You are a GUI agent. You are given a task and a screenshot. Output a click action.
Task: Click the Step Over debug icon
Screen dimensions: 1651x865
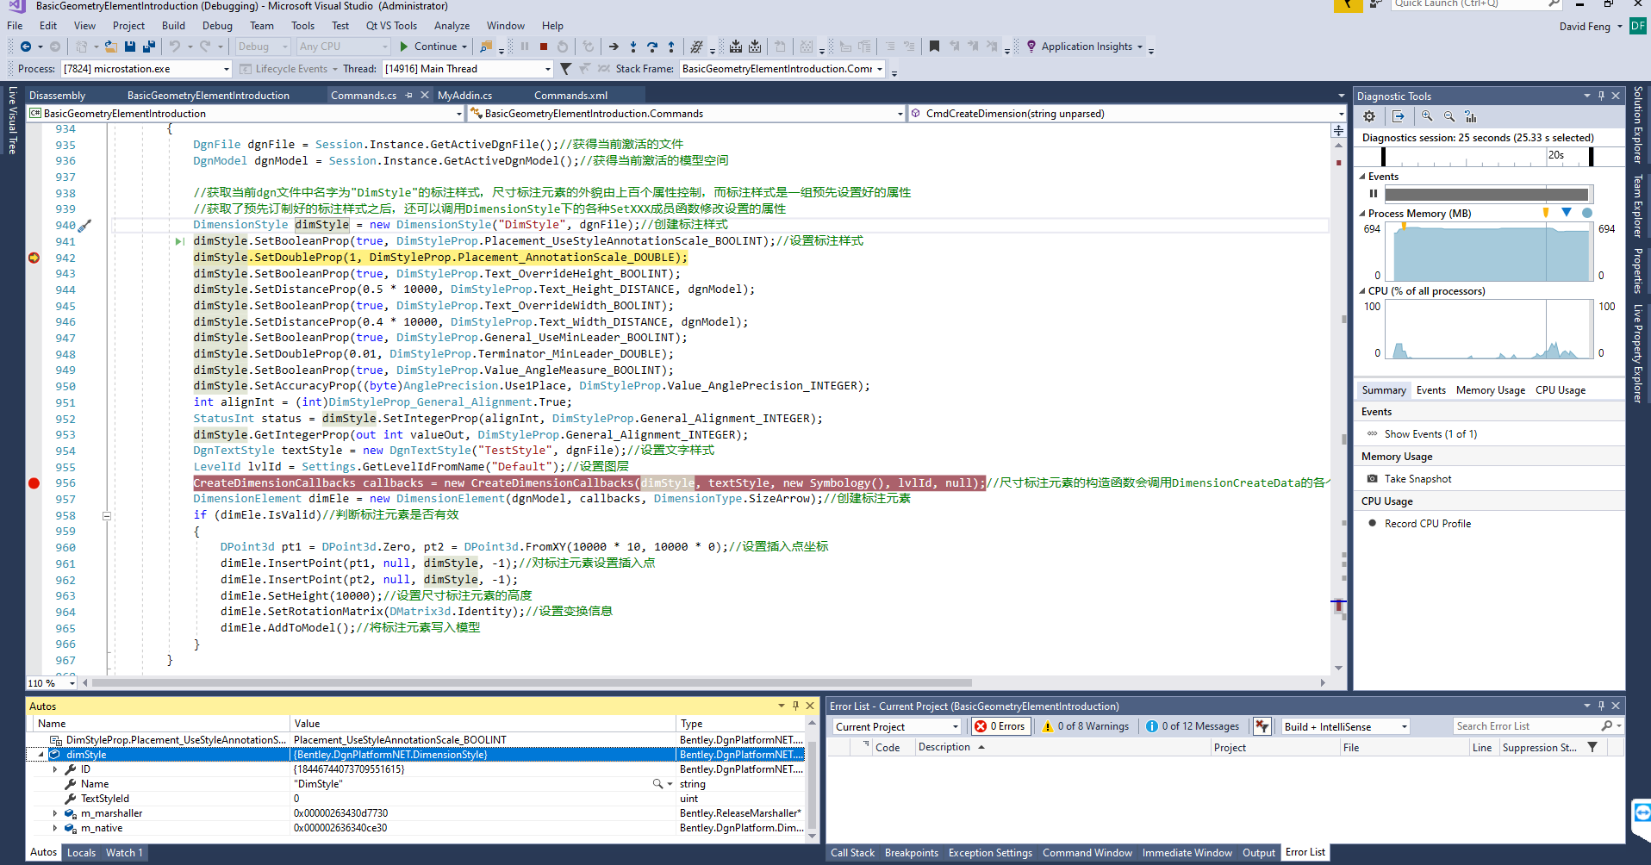tap(652, 47)
